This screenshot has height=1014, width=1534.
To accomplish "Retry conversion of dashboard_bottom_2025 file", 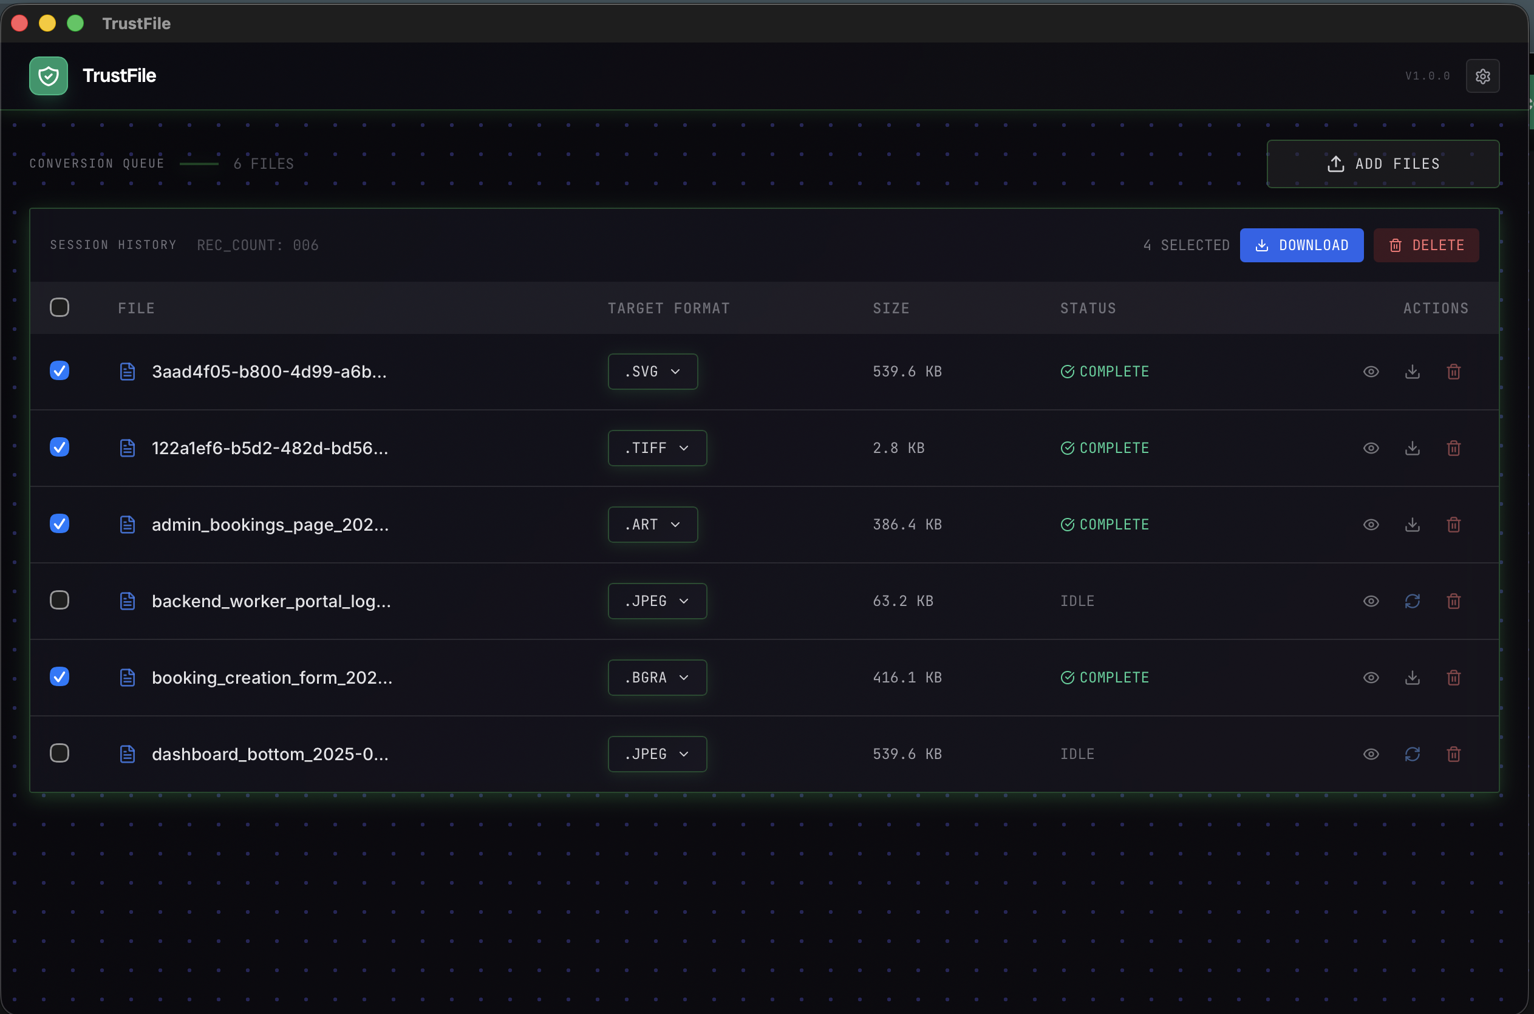I will coord(1413,754).
